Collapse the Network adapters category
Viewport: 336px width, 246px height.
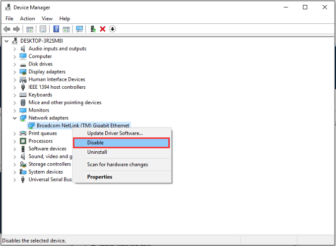click(14, 118)
